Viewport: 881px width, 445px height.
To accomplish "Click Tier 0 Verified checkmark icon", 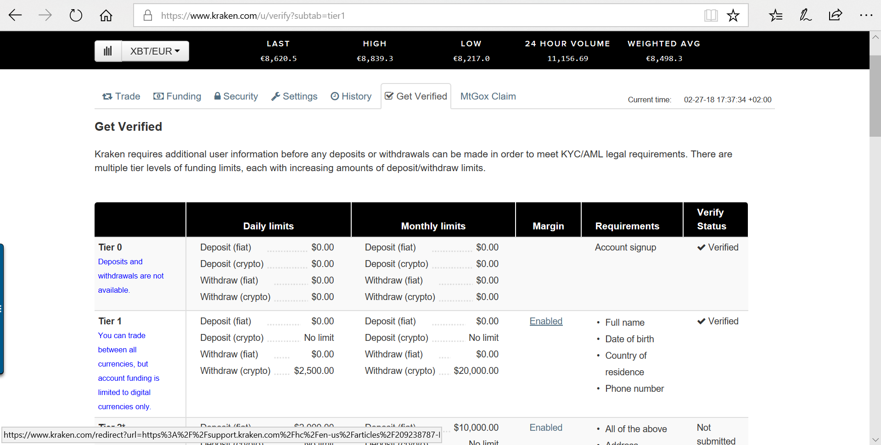I will point(701,248).
